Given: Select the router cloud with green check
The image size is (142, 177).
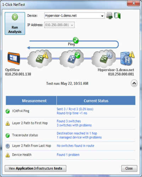Looking at the screenshot, I should (71, 59).
